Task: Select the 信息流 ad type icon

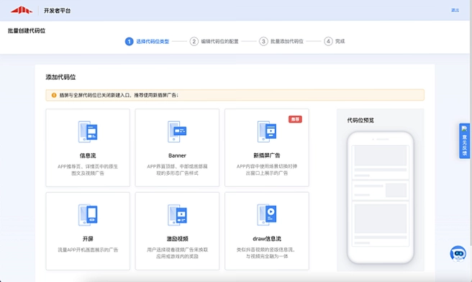Action: point(88,132)
